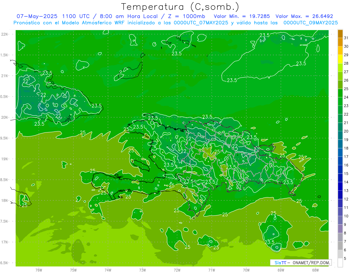Click the '72W' longitude axis label

click(x=177, y=270)
